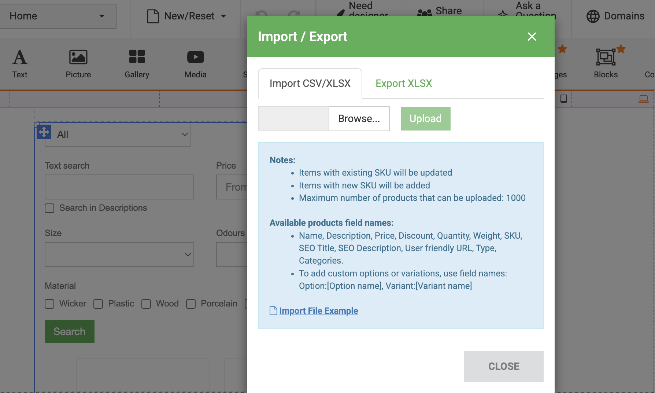Open the Home page dropdown
Screen dimensions: 655x393
coord(58,16)
